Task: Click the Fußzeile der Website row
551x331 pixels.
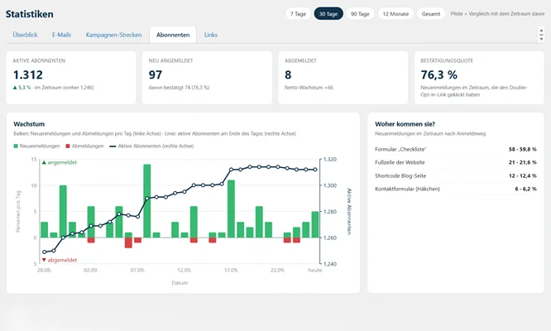Action: click(456, 162)
